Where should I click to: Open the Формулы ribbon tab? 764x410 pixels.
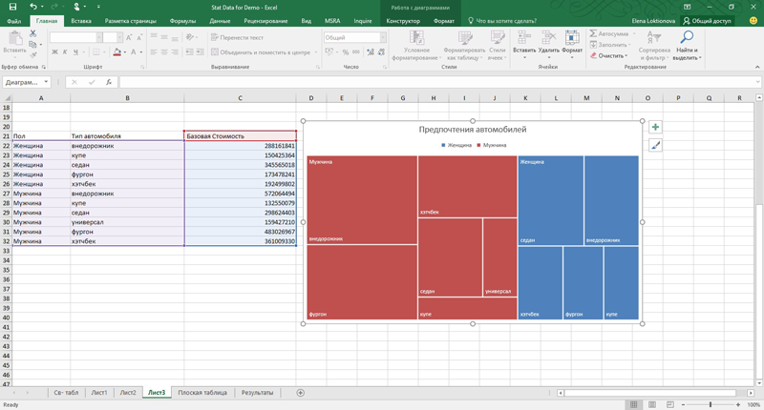click(x=182, y=21)
